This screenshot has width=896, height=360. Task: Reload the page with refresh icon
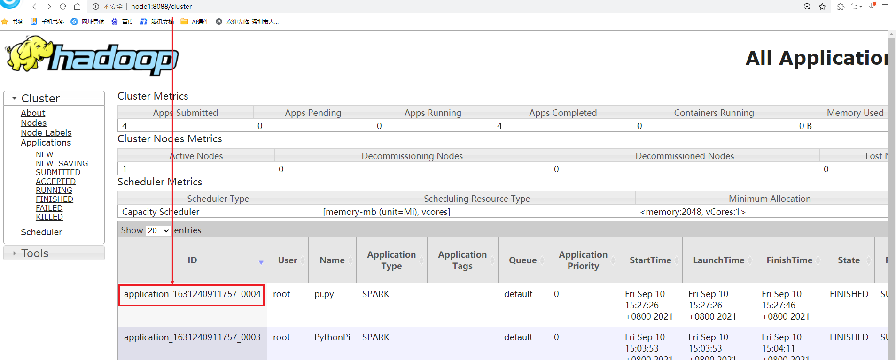63,7
